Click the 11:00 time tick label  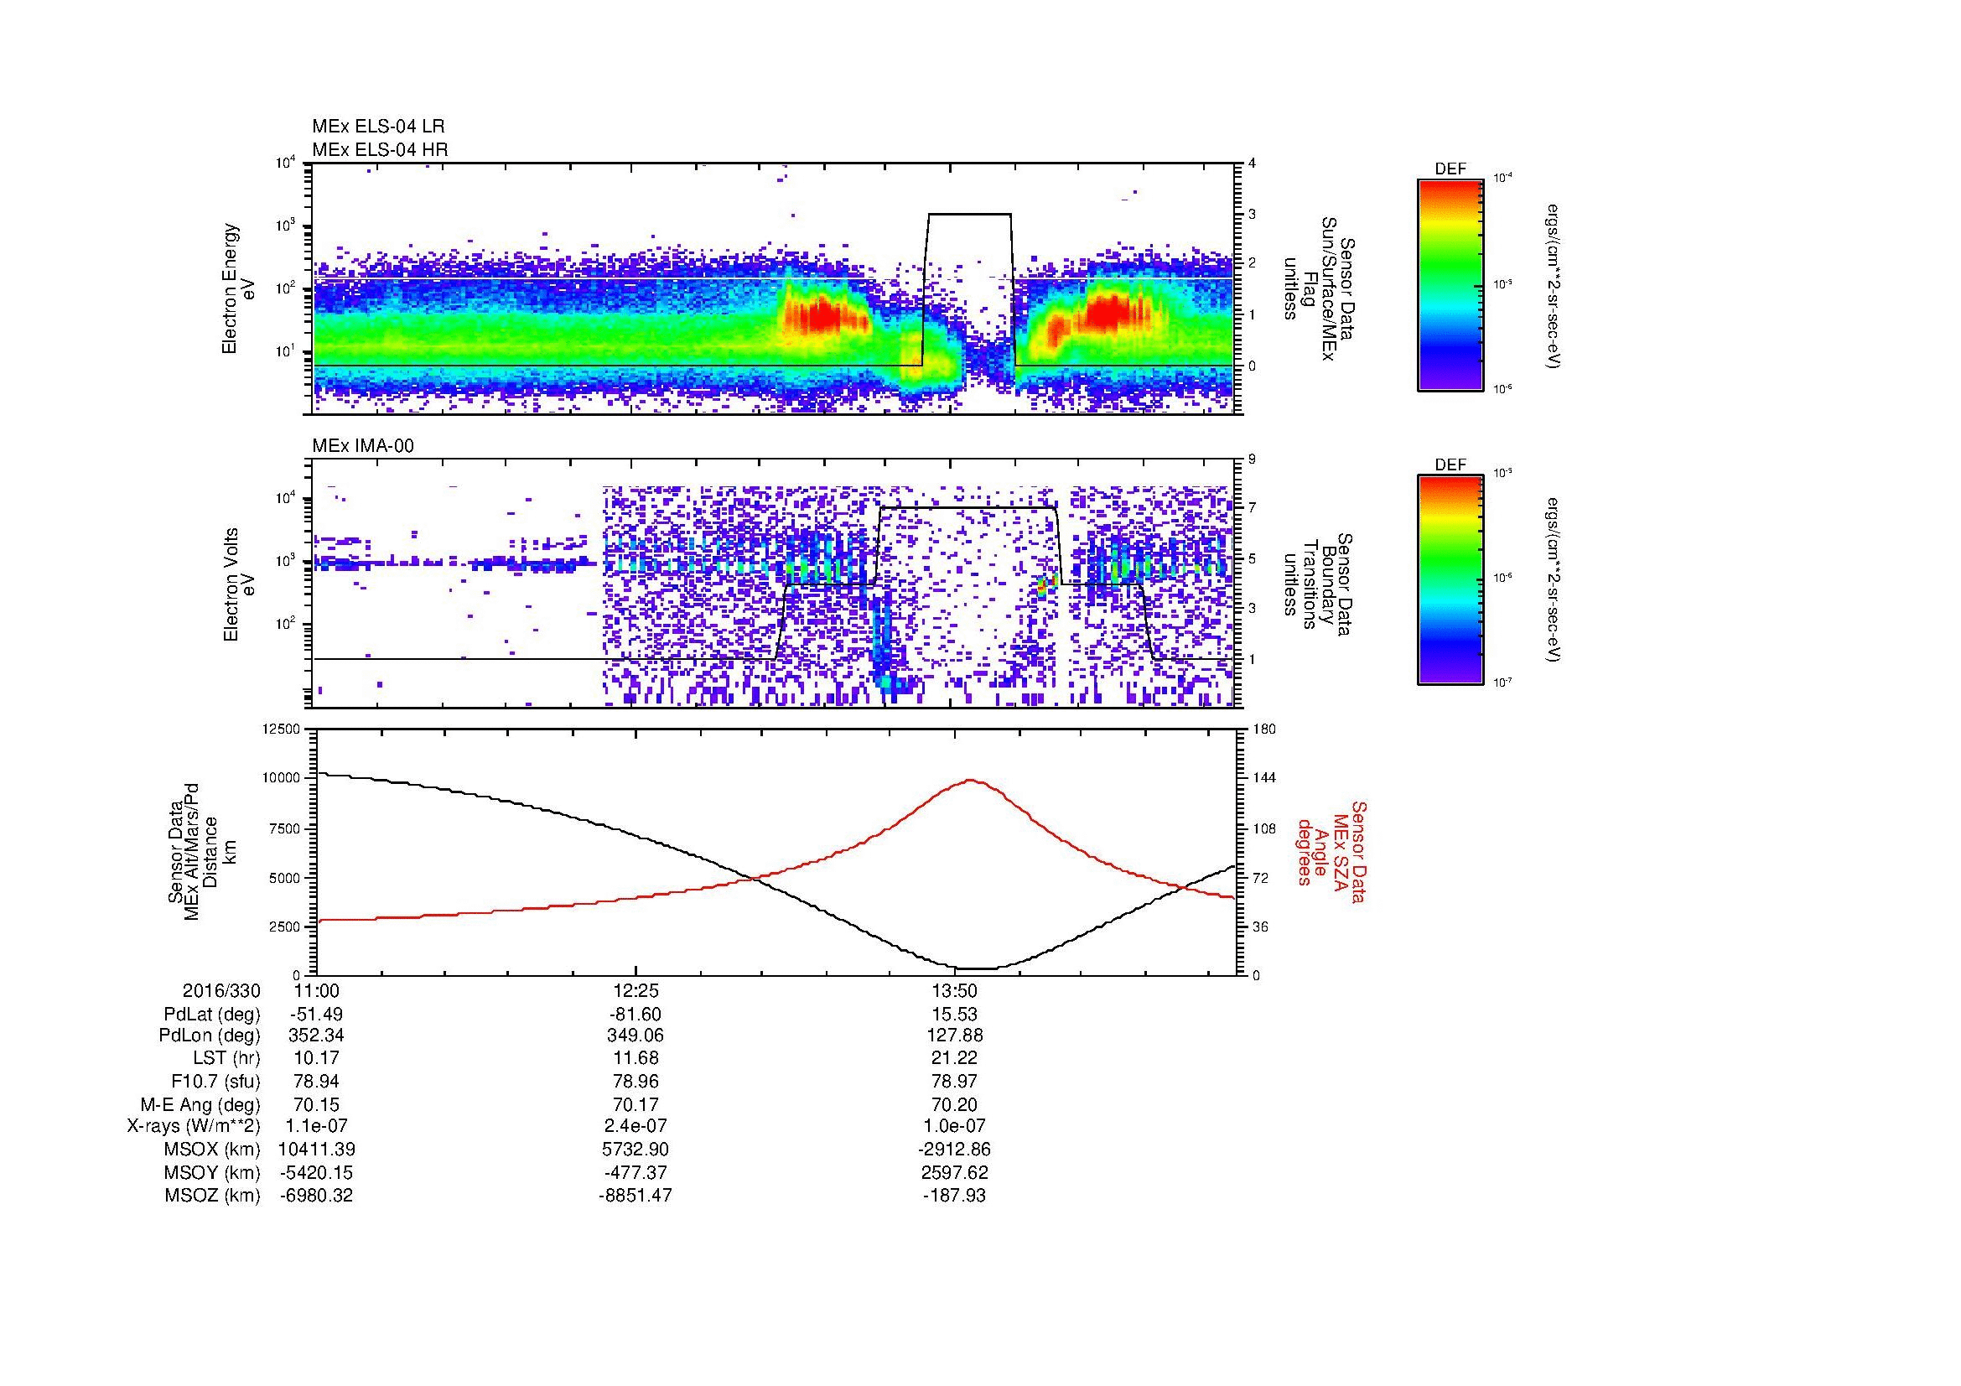(x=316, y=991)
